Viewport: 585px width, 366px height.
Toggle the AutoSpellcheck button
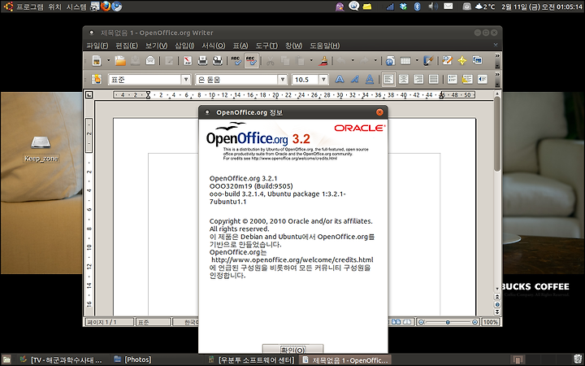[x=251, y=60]
